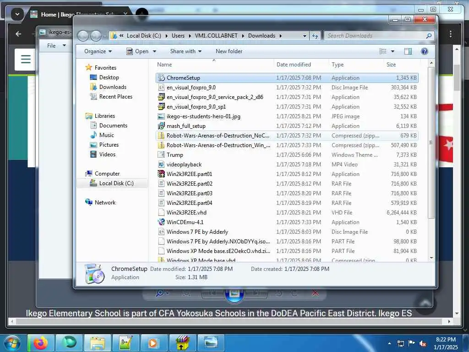Click the muted volume tray icon
The image size is (469, 352).
click(423, 343)
